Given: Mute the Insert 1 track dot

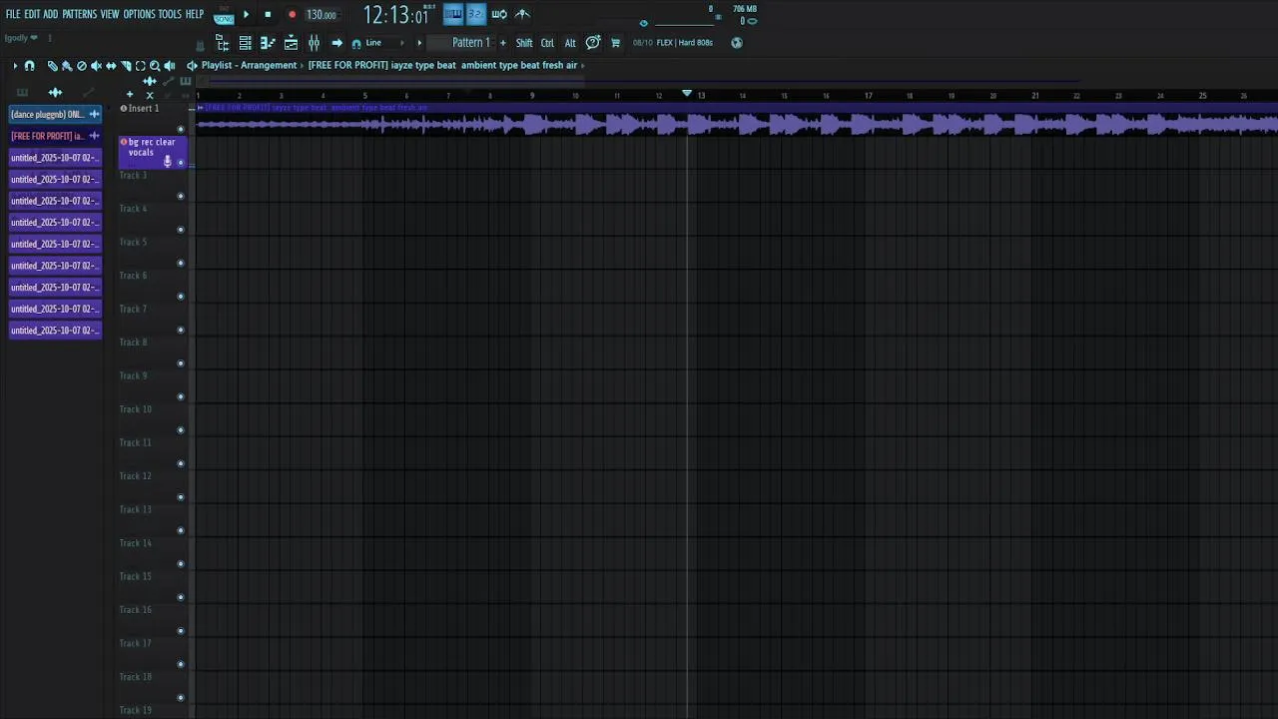Looking at the screenshot, I should (181, 129).
